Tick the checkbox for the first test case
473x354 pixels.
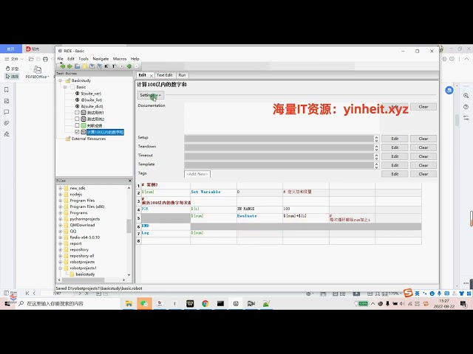coord(77,113)
